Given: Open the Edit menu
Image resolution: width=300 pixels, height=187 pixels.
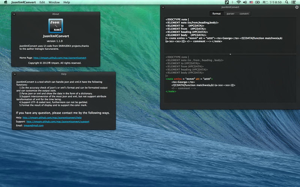Looking at the screenshot, I should pyautogui.click(x=42, y=2).
